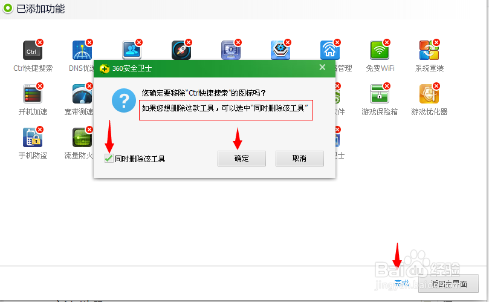Remove 游戏保险箱 via its red X badge

[x=387, y=86]
